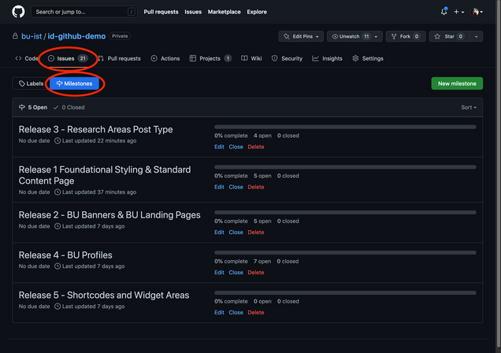This screenshot has height=353, width=501.
Task: Open the Insights graph tab
Action: coord(327,58)
